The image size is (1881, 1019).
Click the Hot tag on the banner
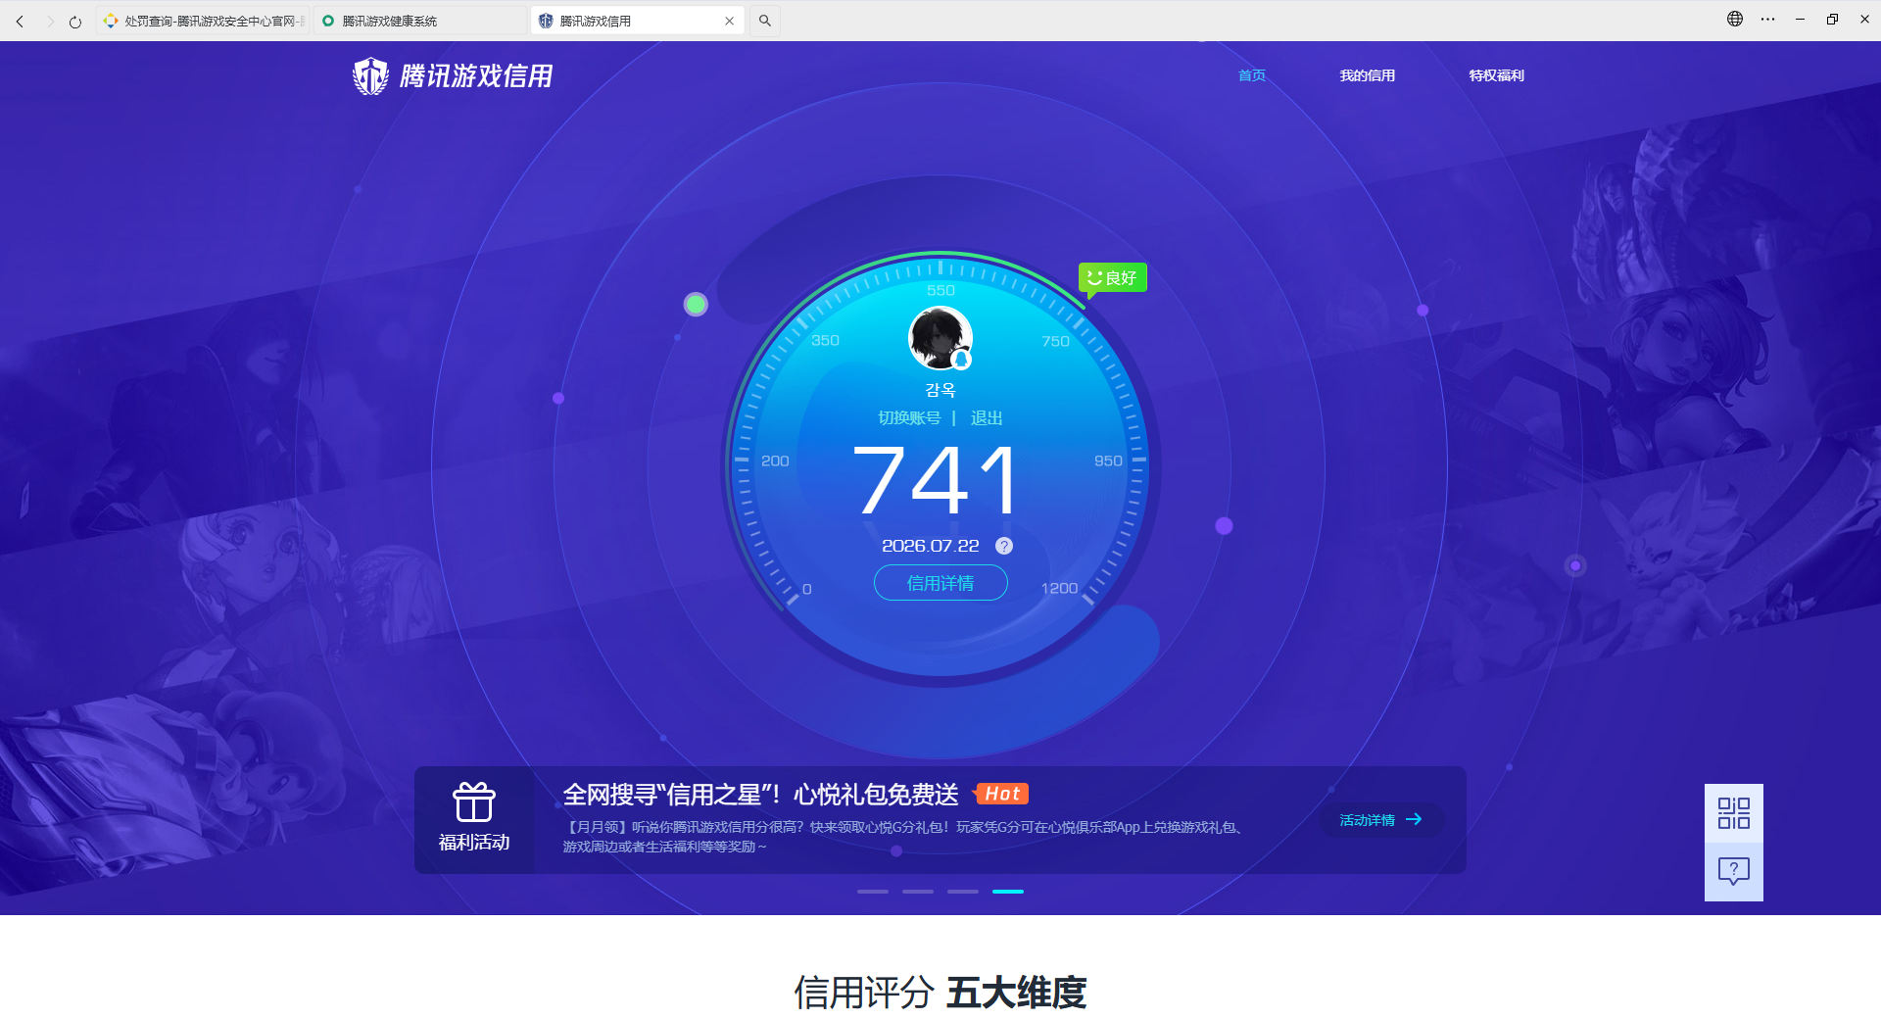1001,794
